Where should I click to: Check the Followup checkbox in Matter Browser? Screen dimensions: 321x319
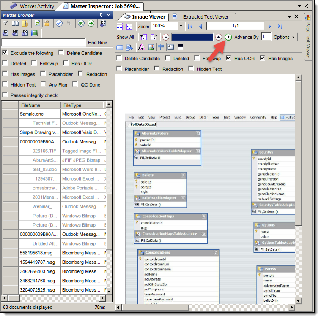(34, 63)
